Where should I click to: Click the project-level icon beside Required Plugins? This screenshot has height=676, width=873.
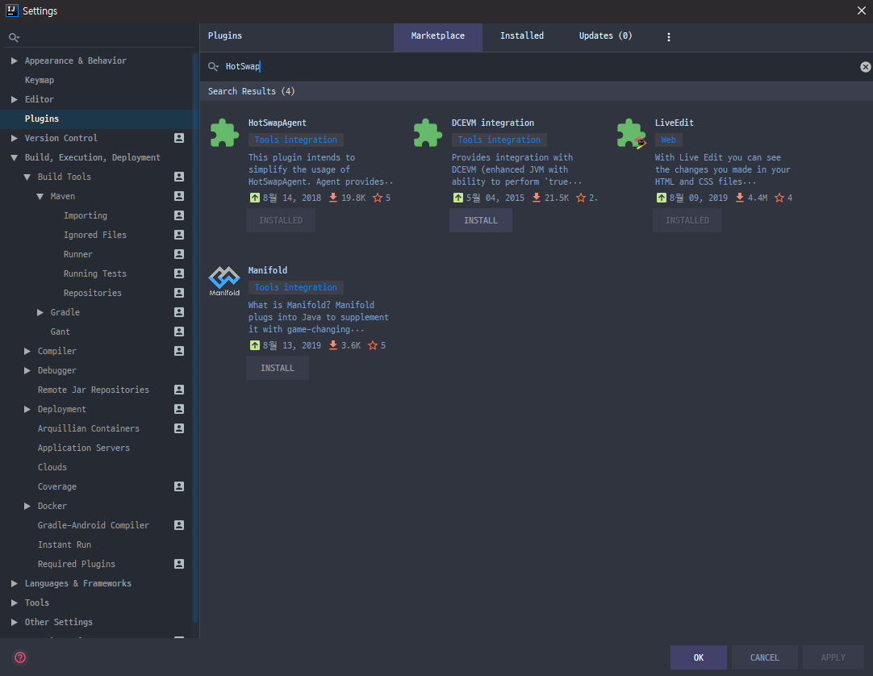[179, 564]
